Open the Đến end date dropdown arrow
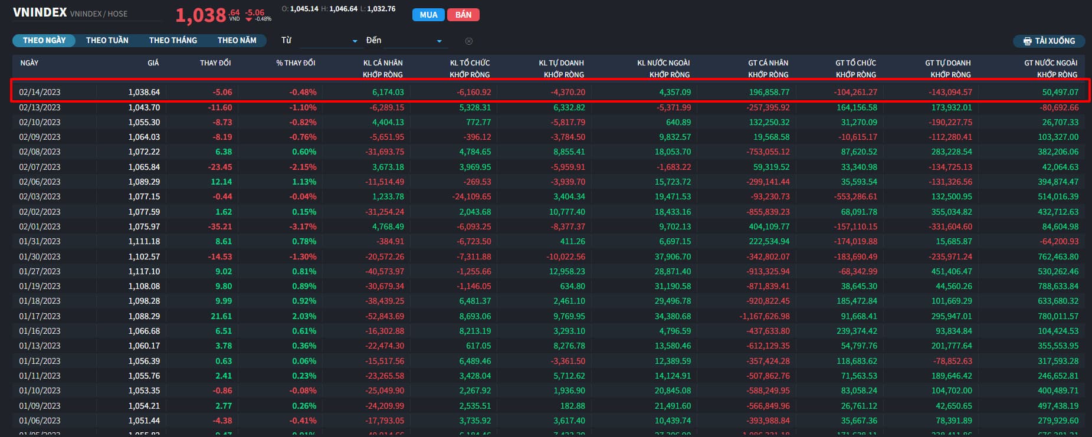The image size is (1092, 437). point(439,41)
